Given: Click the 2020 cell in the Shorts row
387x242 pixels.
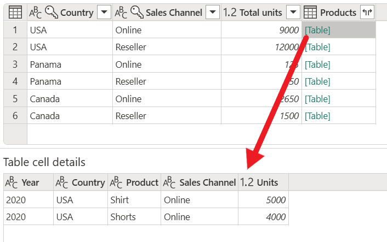Looking at the screenshot, I should 29,217.
